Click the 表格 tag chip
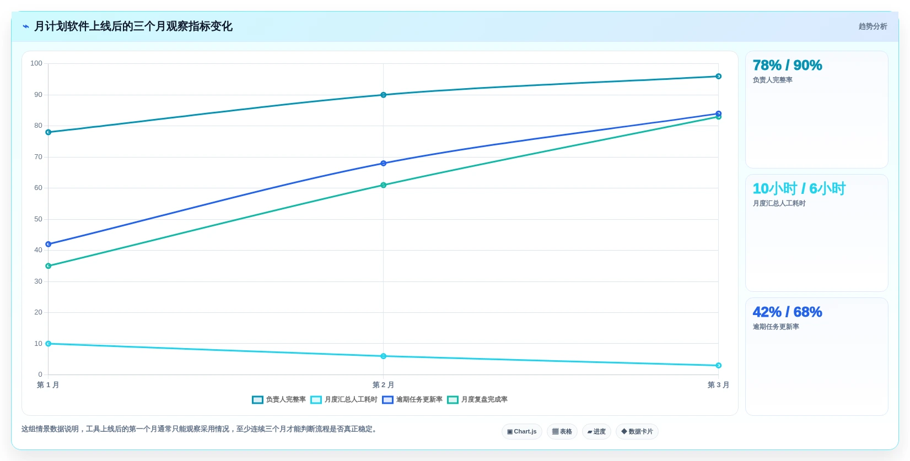This screenshot has height=461, width=910. [x=562, y=432]
